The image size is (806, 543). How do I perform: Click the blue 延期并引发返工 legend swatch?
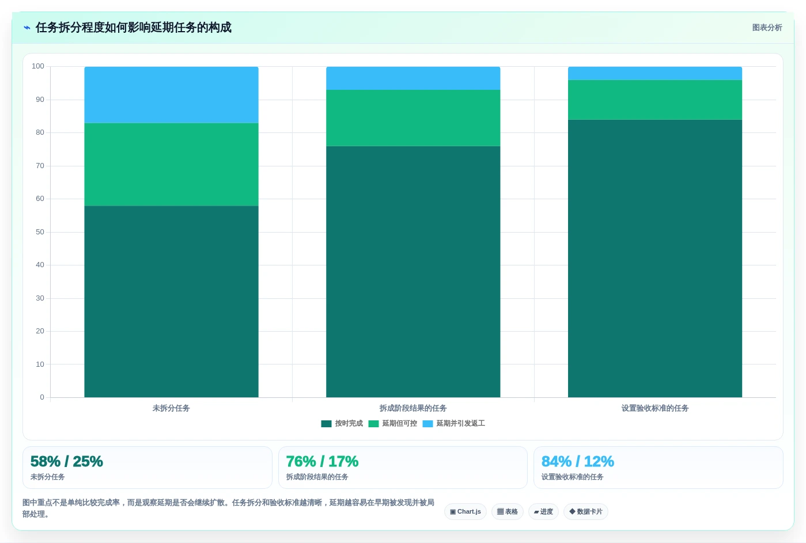(427, 424)
